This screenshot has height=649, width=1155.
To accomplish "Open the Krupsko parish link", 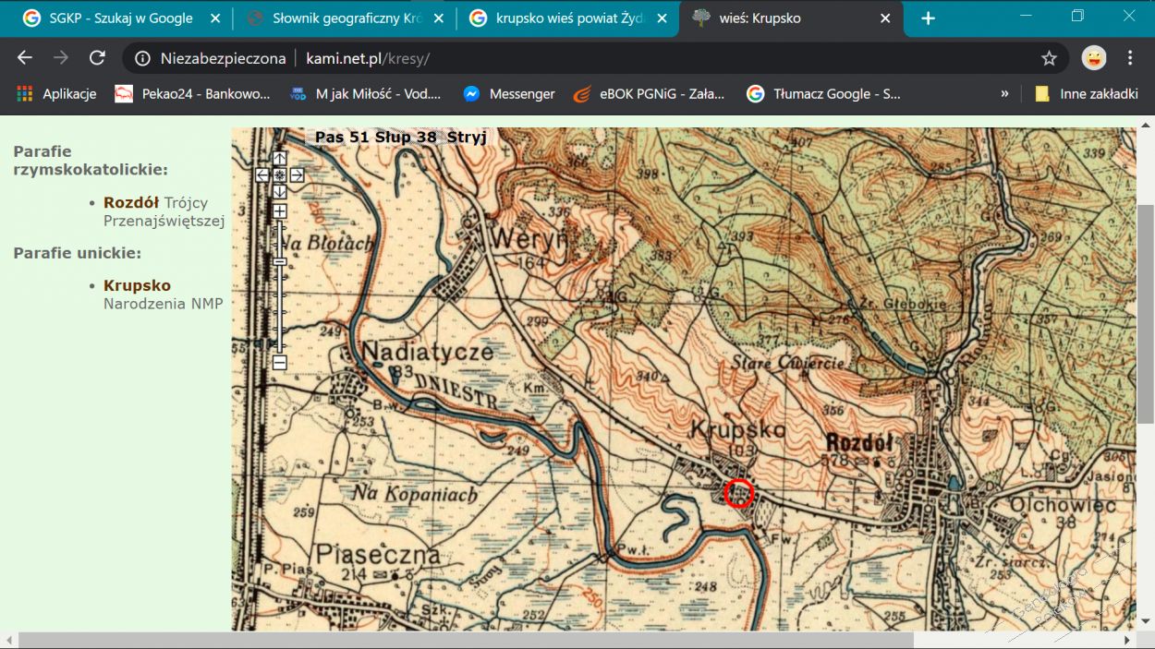I will 137,285.
